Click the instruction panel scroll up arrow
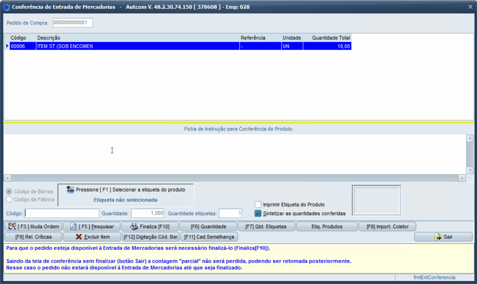The width and height of the screenshot is (477, 284). (470, 138)
